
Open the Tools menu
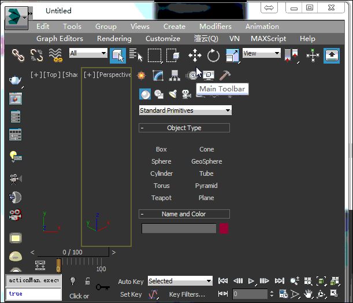(x=72, y=27)
